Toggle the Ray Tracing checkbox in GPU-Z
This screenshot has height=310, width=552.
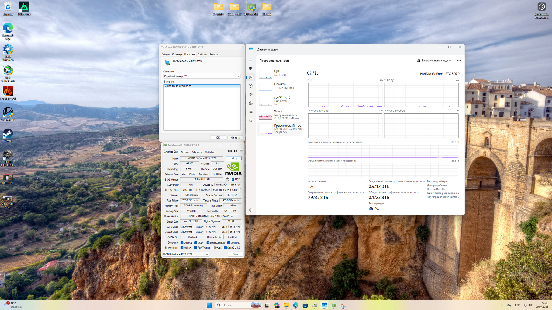coord(196,248)
